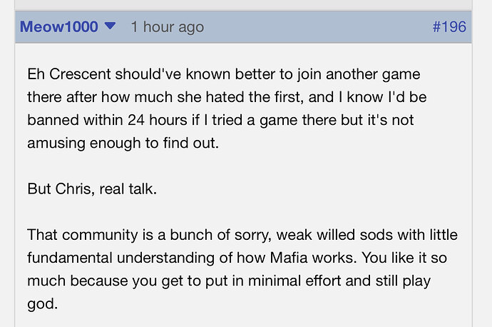The height and width of the screenshot is (327, 492).
Task: Click the blue header bar of the post
Action: [243, 27]
